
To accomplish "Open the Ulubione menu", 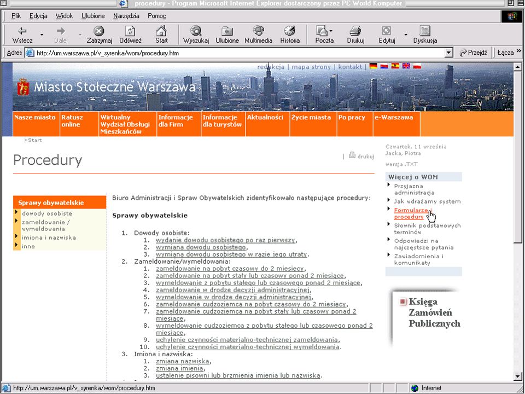I will [93, 16].
